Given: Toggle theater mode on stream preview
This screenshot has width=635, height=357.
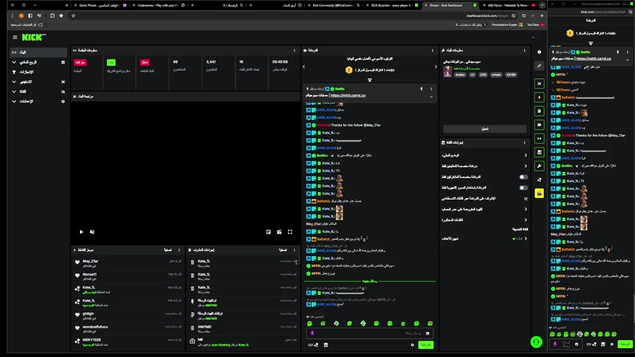Looking at the screenshot, I should coord(279,232).
